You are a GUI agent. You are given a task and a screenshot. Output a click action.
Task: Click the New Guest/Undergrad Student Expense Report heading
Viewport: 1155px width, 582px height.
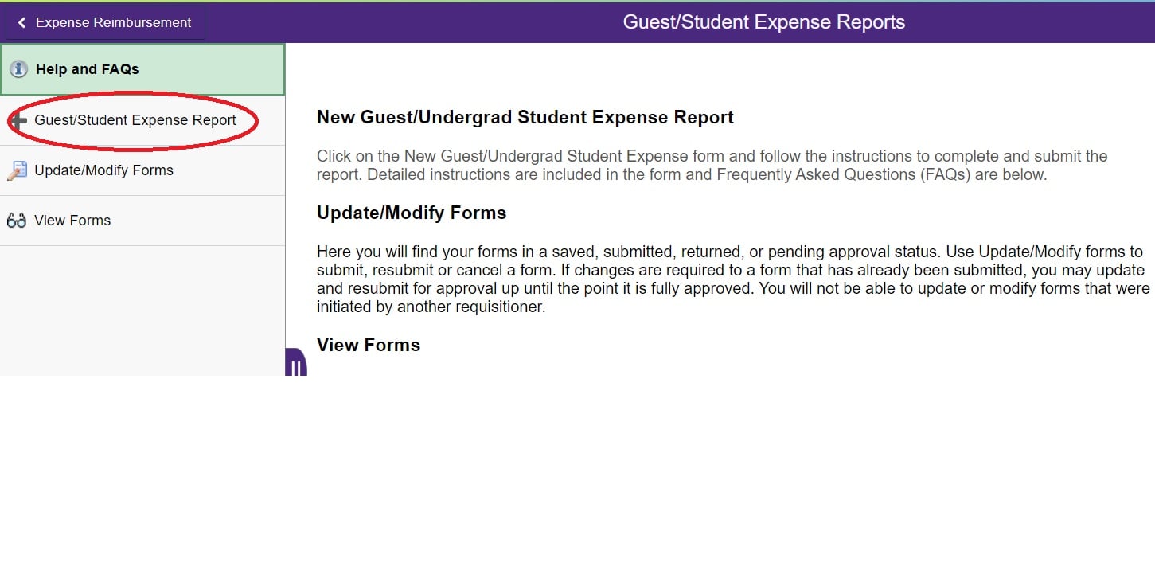point(525,118)
